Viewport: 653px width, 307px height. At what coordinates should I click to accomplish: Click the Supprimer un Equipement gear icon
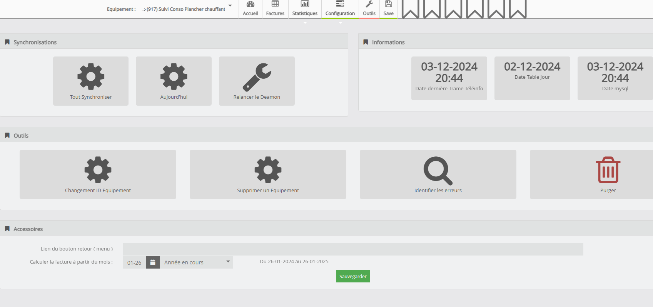pyautogui.click(x=268, y=170)
